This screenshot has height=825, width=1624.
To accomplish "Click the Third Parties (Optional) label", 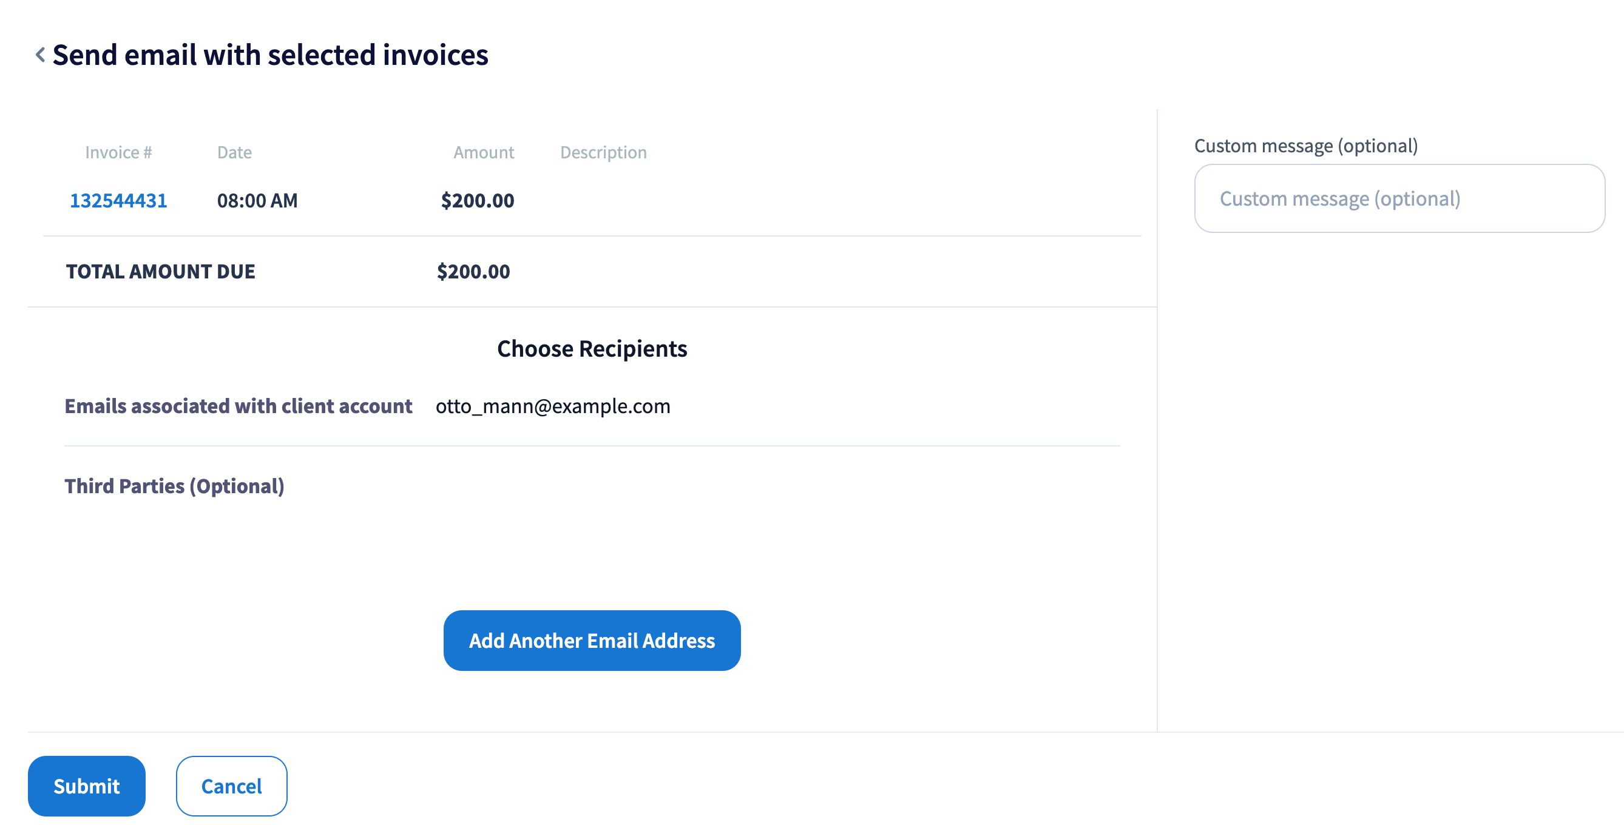I will point(174,486).
